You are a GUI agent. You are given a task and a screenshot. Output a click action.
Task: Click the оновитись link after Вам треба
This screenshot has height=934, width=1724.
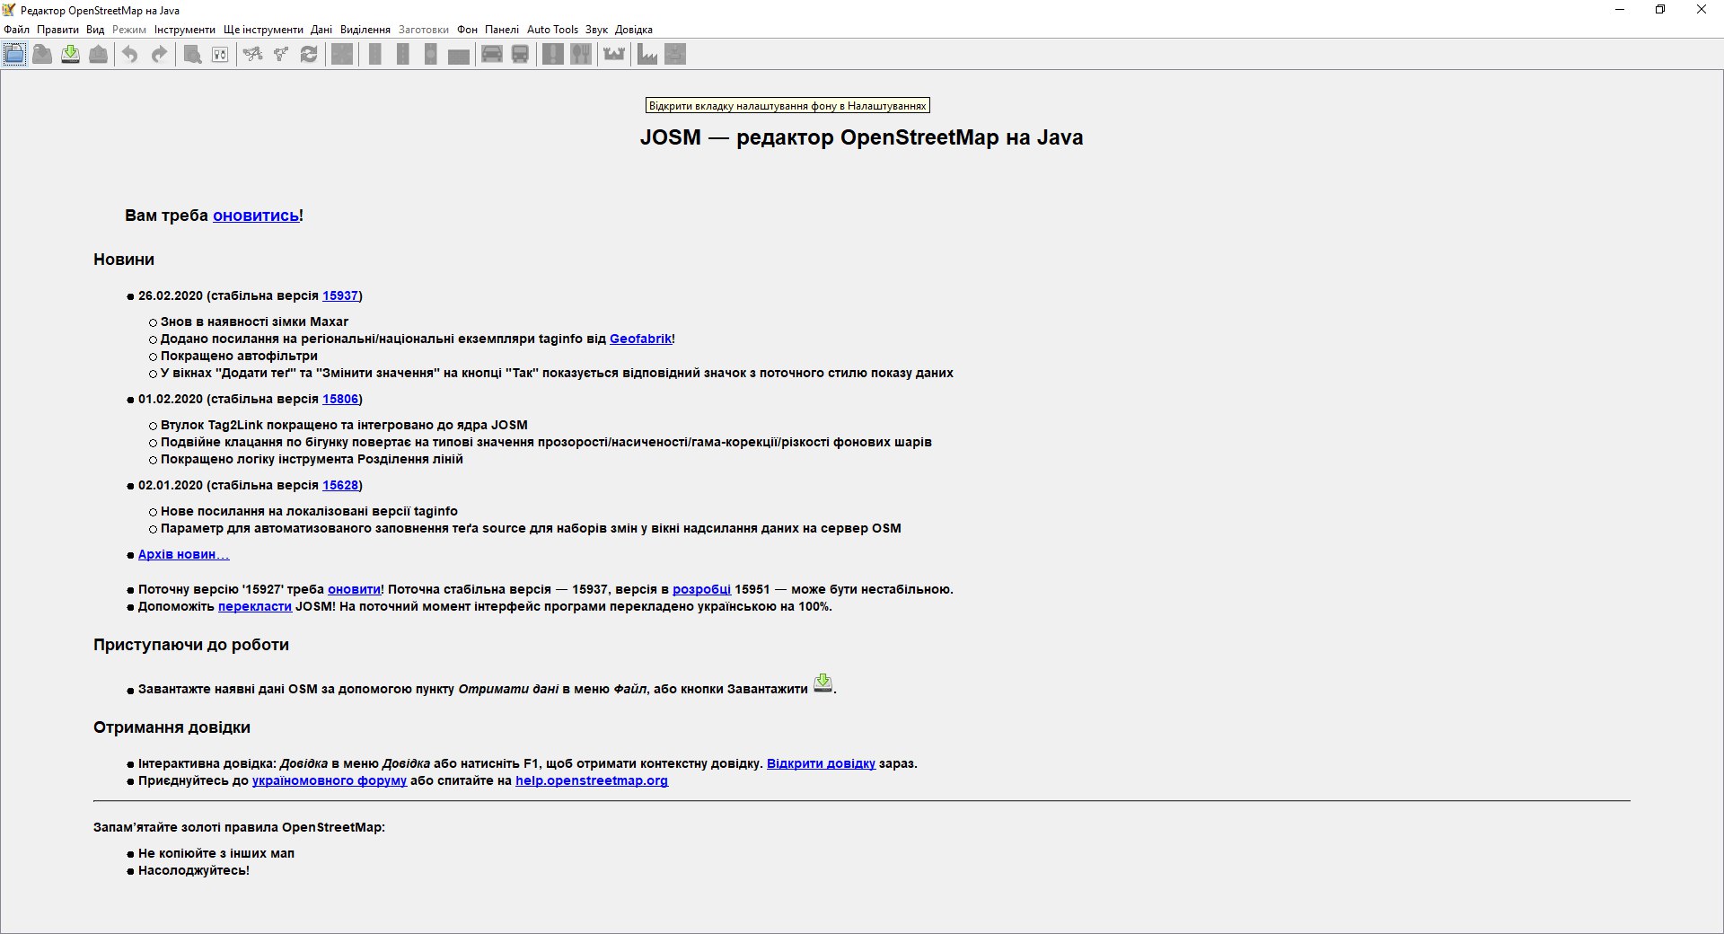256,216
